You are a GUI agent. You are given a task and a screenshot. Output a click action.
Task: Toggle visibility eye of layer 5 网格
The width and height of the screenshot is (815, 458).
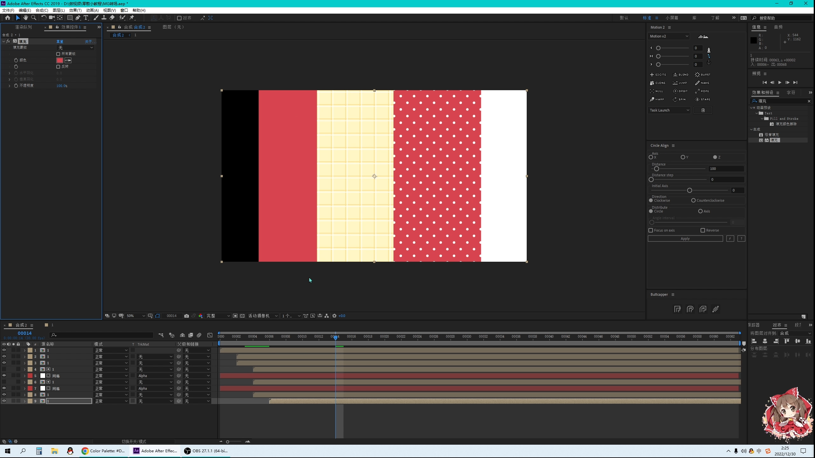pyautogui.click(x=4, y=375)
